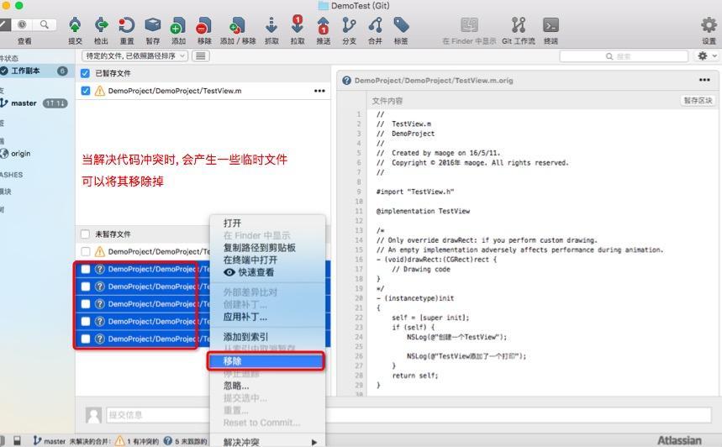Screen dimensions: 722x447
Task: Select the clock history view segment
Action: click(22, 24)
